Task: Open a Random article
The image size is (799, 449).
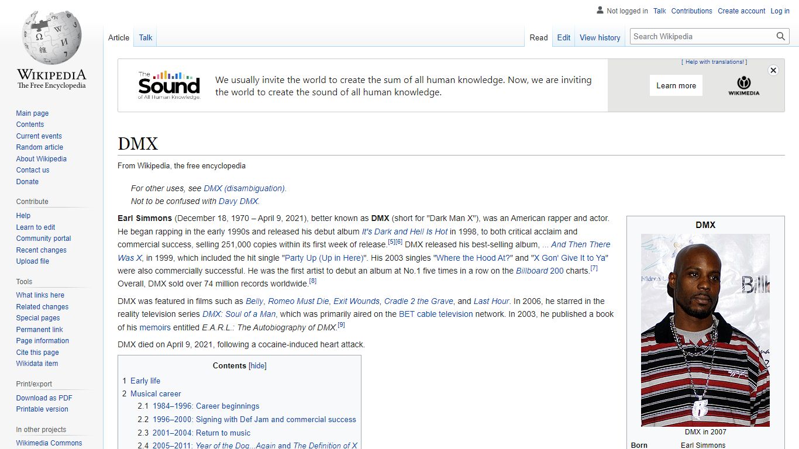Action: coord(39,147)
